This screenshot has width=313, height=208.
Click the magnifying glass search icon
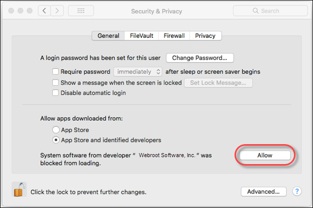pyautogui.click(x=255, y=10)
